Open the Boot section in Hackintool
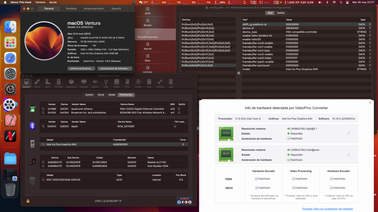The image size is (378, 212). pyautogui.click(x=48, y=83)
